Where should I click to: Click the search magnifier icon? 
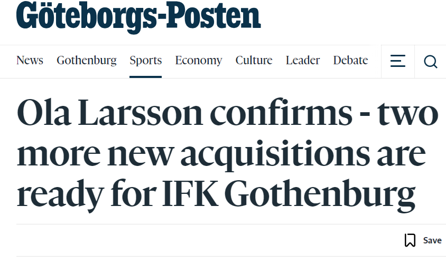(x=430, y=62)
